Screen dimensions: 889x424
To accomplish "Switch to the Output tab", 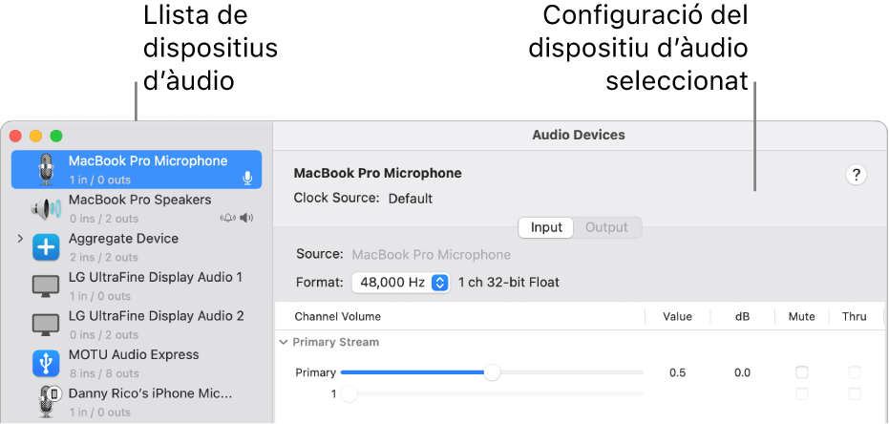I will coord(606,227).
